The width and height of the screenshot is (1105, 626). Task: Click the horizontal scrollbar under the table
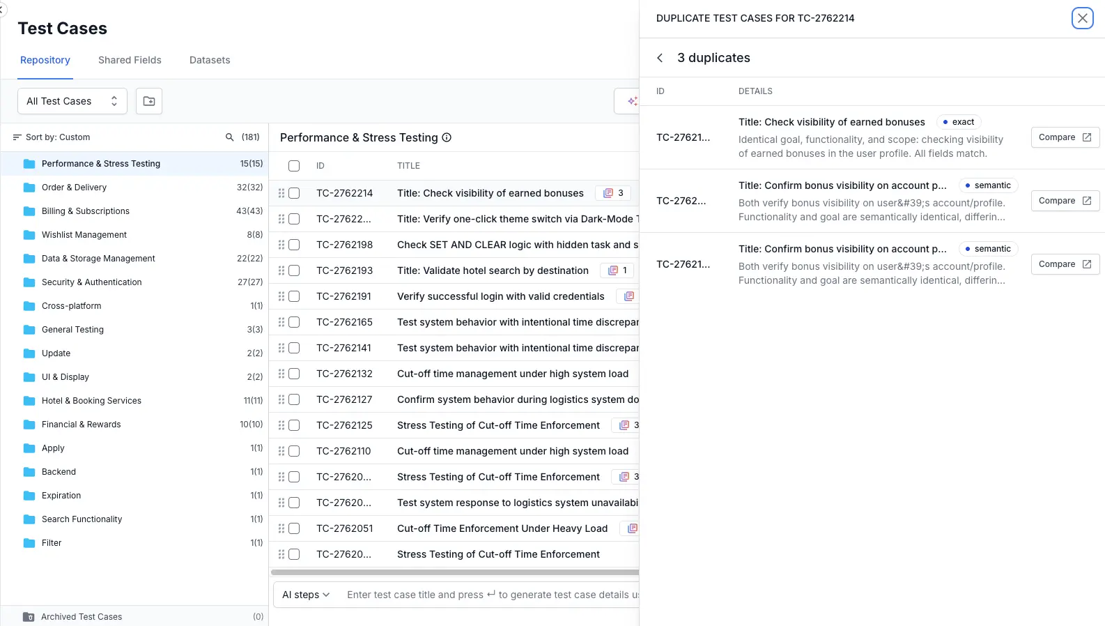pos(454,572)
